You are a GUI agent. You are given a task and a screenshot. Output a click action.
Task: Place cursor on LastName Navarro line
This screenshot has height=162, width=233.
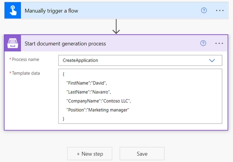click(x=89, y=92)
